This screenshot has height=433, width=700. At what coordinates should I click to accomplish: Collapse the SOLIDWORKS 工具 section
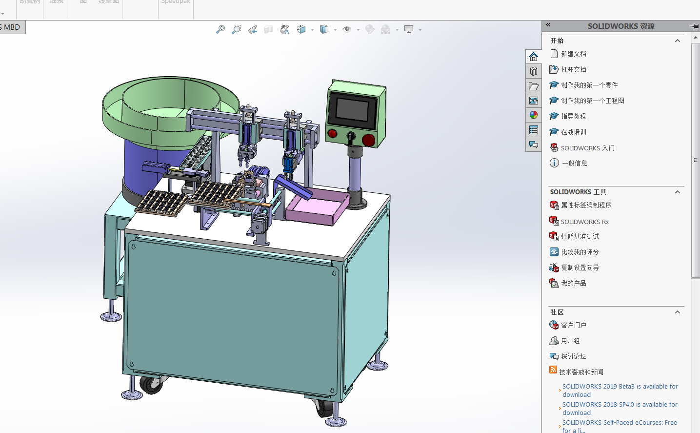(x=678, y=192)
